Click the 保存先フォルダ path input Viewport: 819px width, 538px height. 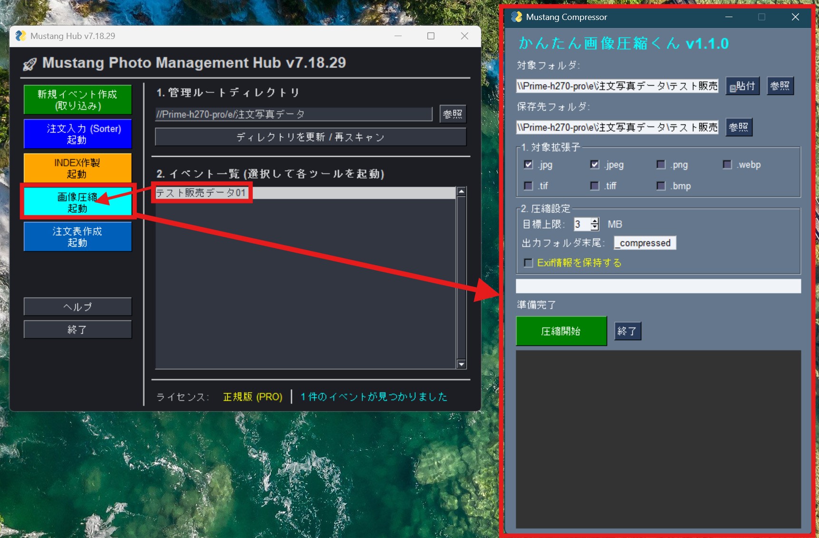click(617, 127)
